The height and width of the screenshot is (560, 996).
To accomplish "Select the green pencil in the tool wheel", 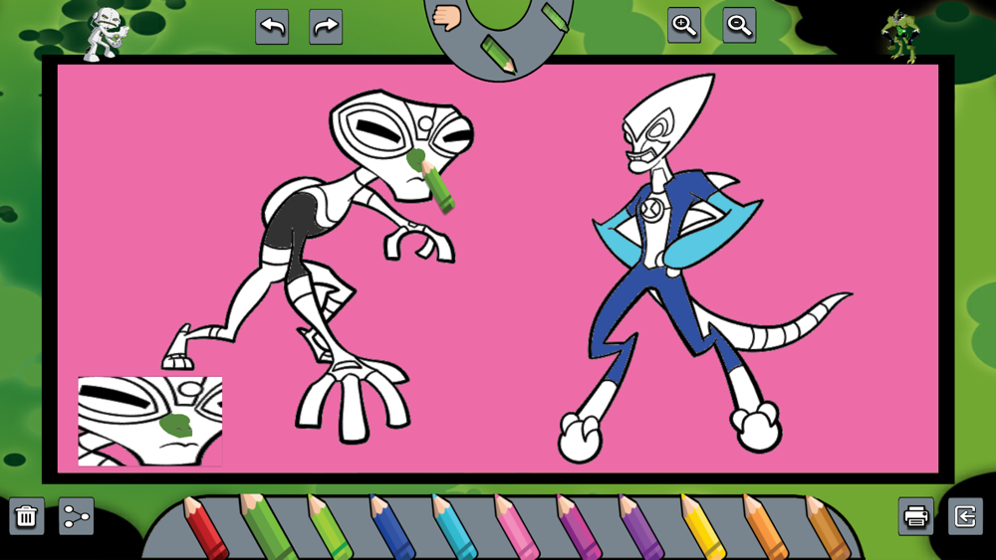I will 499,54.
